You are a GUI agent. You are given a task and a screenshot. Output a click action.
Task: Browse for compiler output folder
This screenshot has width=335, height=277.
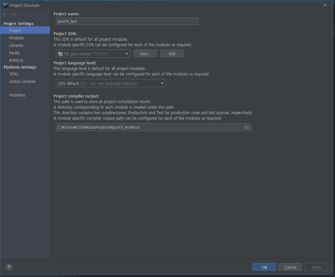pyautogui.click(x=247, y=127)
